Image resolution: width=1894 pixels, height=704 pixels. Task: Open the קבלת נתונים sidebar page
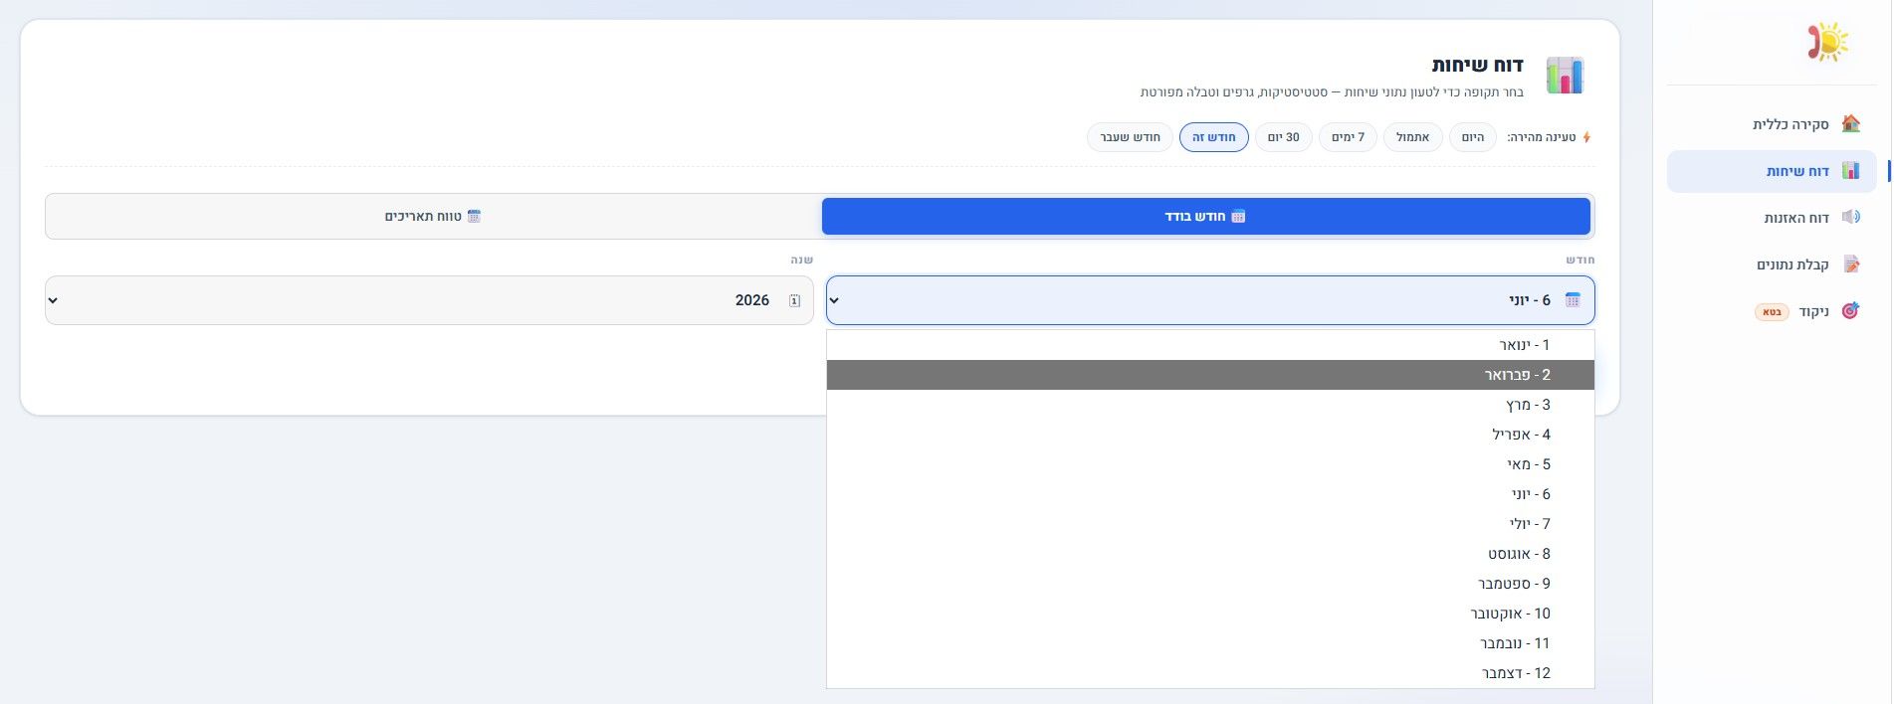[1772, 264]
